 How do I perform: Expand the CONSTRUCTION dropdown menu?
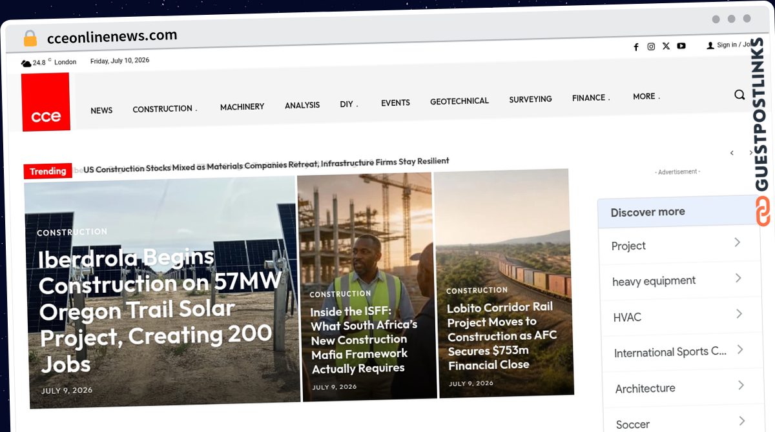165,109
